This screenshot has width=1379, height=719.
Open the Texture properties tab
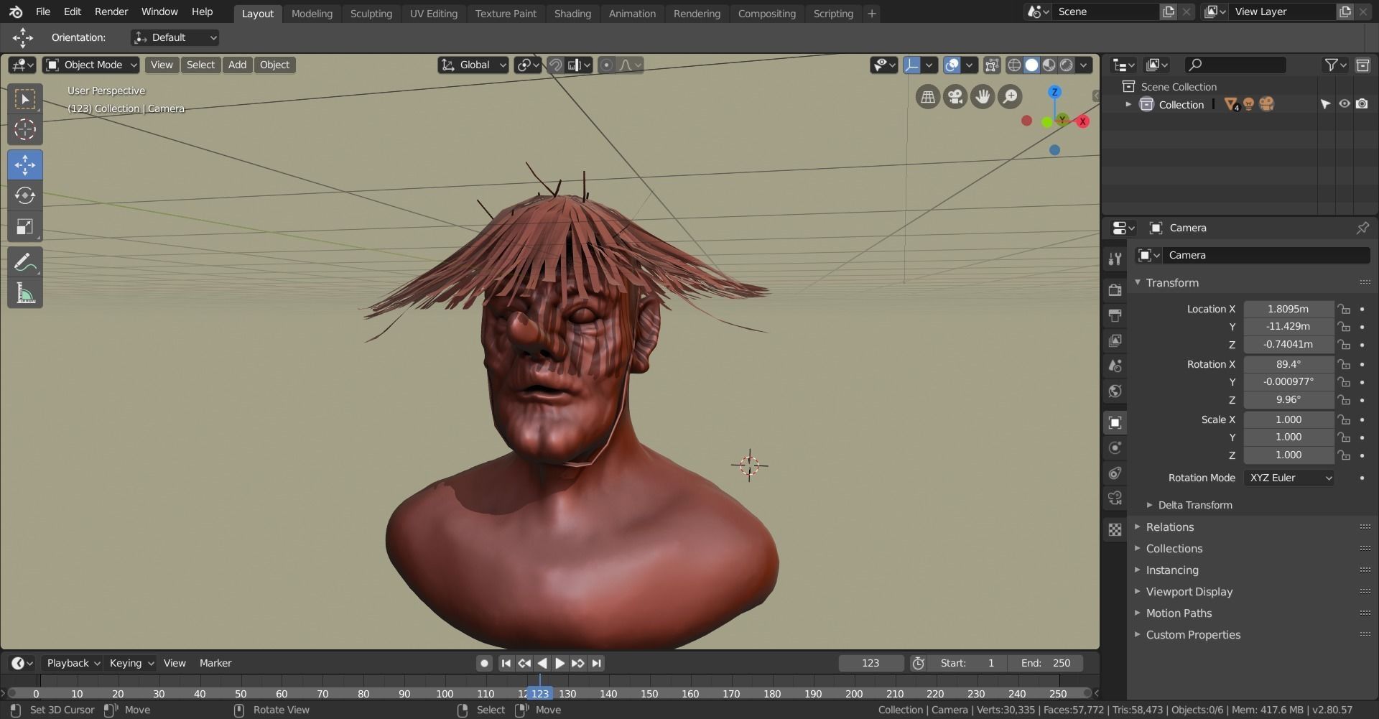tap(1115, 529)
